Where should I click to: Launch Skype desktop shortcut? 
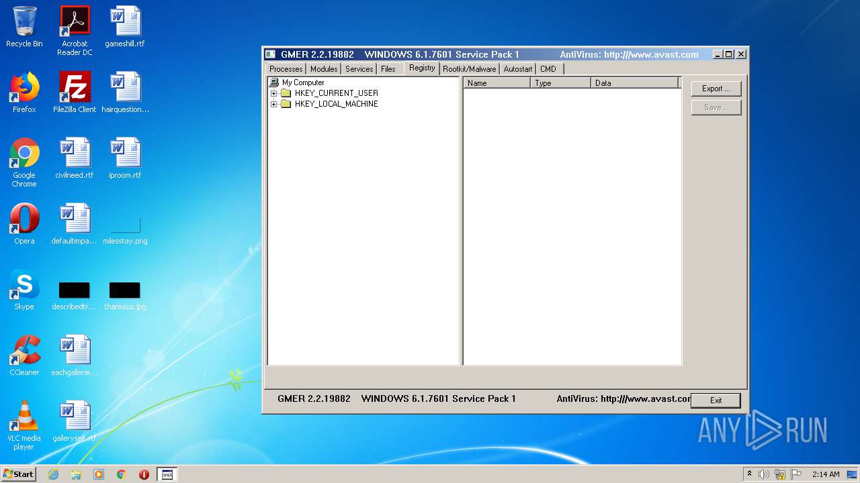[x=24, y=290]
